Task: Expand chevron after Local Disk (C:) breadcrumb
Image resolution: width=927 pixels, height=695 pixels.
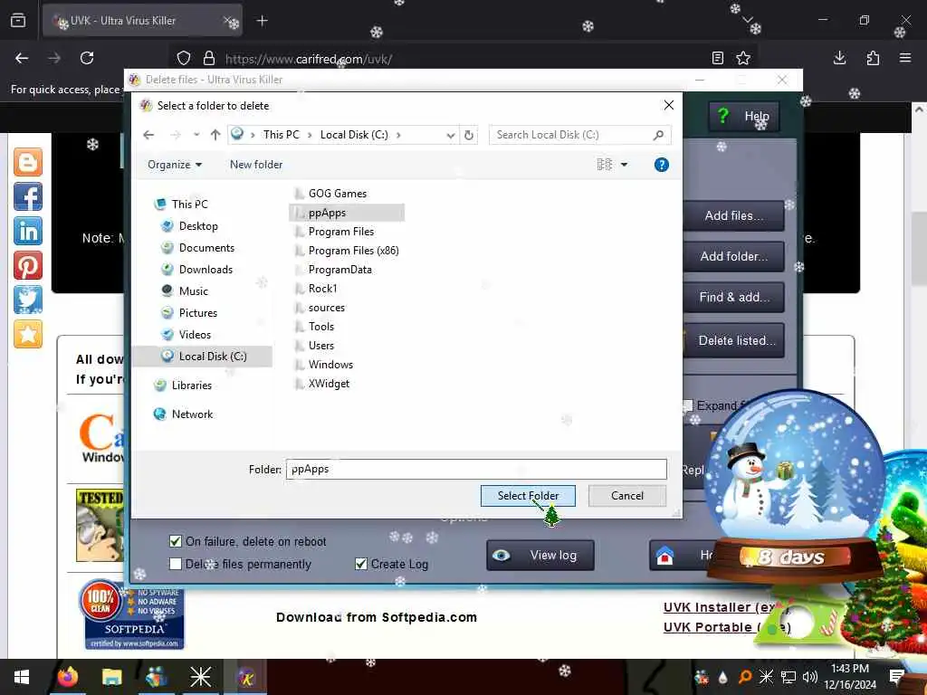Action: click(399, 136)
